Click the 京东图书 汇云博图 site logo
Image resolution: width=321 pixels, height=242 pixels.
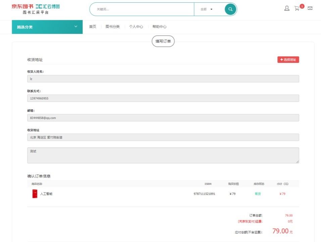(36, 9)
